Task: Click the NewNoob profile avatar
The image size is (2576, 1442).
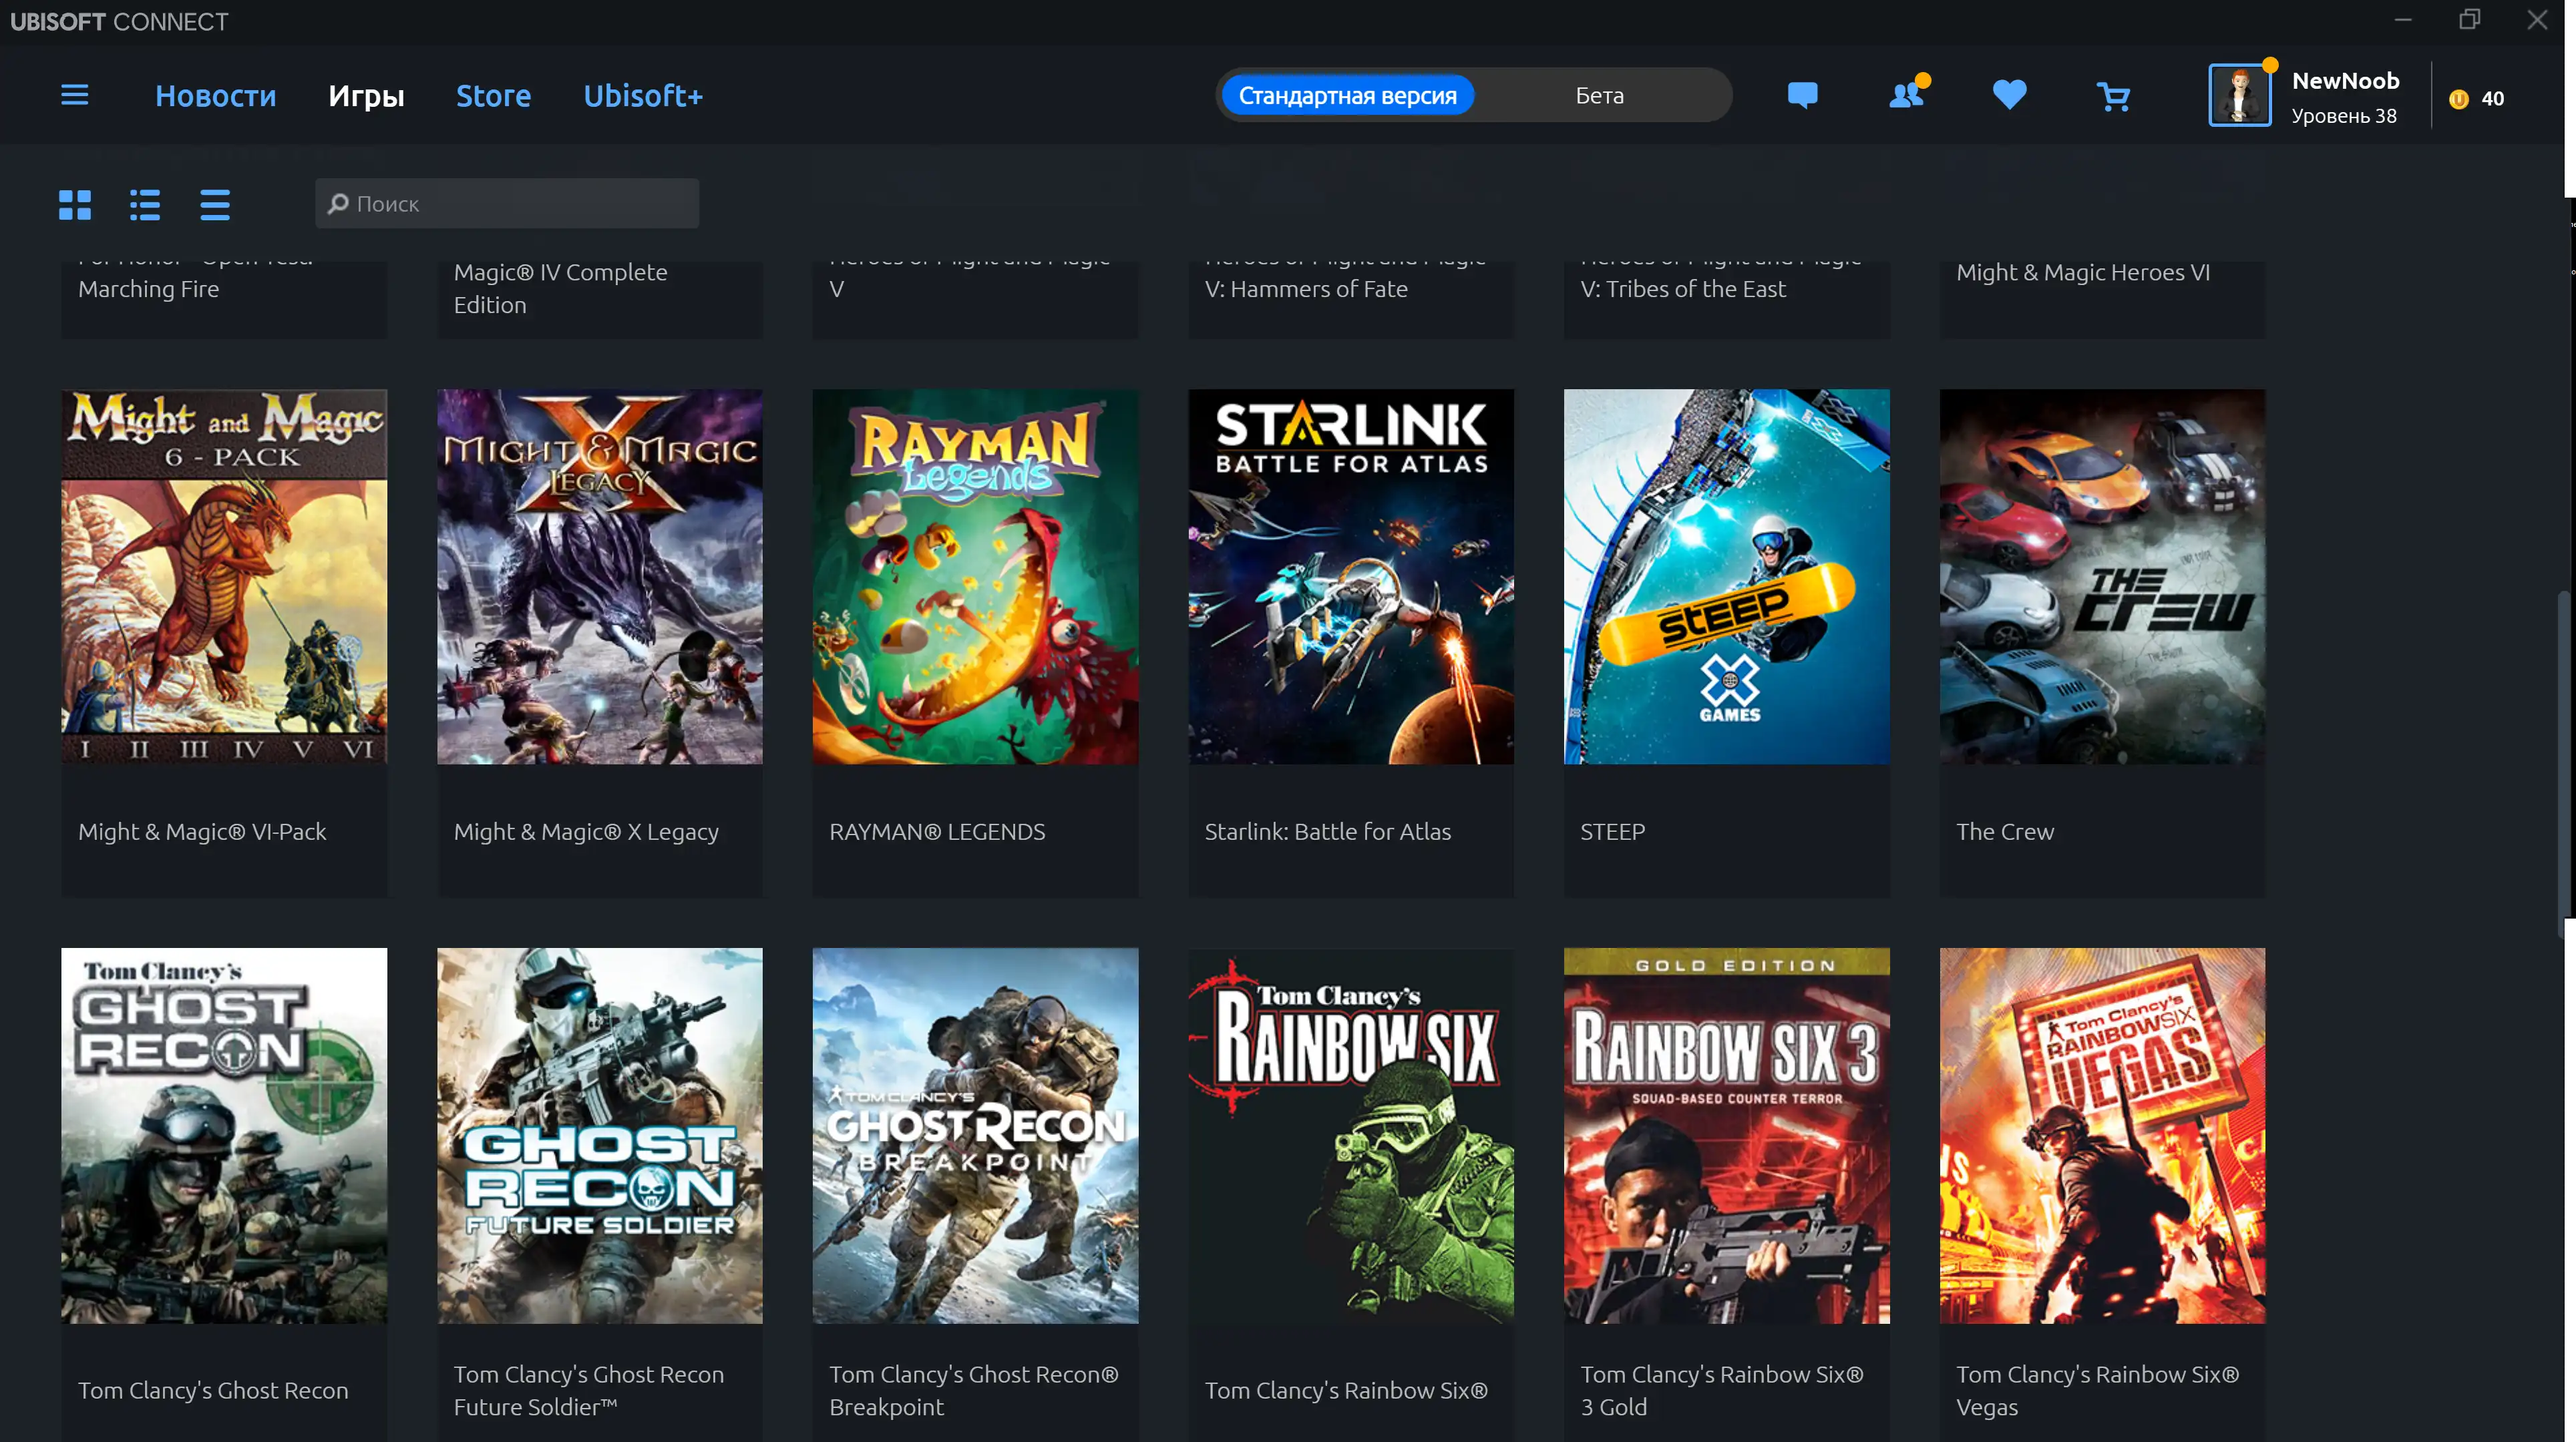Action: pyautogui.click(x=2239, y=95)
